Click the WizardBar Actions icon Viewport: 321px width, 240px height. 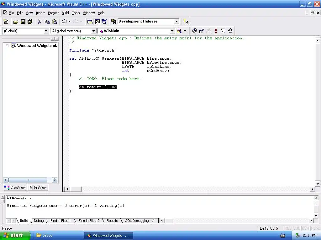pyautogui.click(x=179, y=31)
